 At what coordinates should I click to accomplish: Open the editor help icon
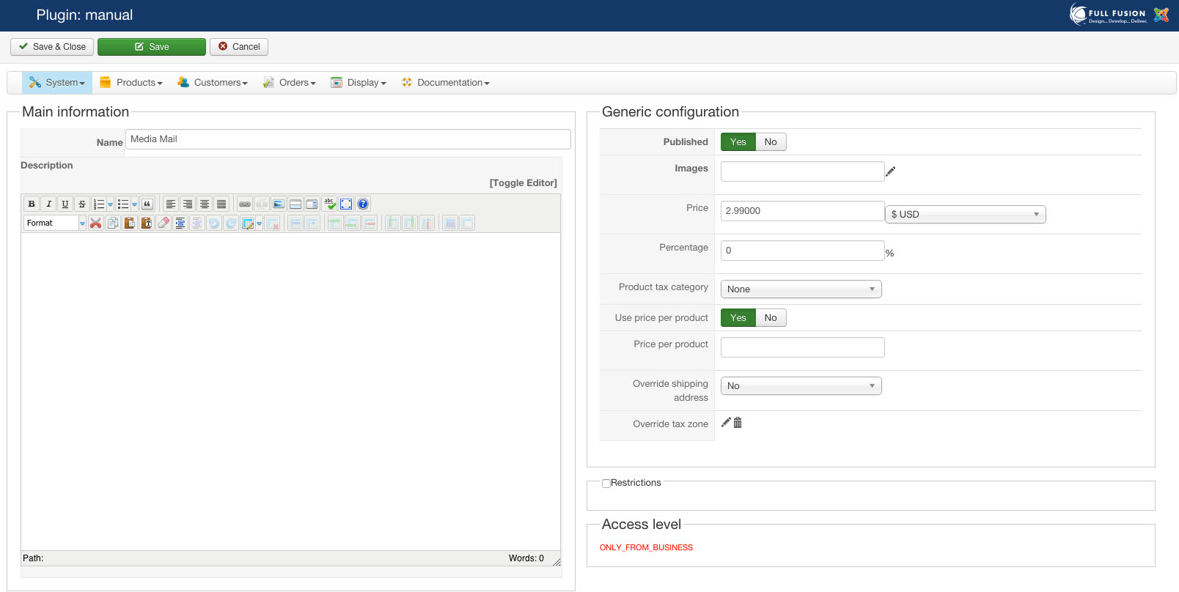tap(363, 204)
